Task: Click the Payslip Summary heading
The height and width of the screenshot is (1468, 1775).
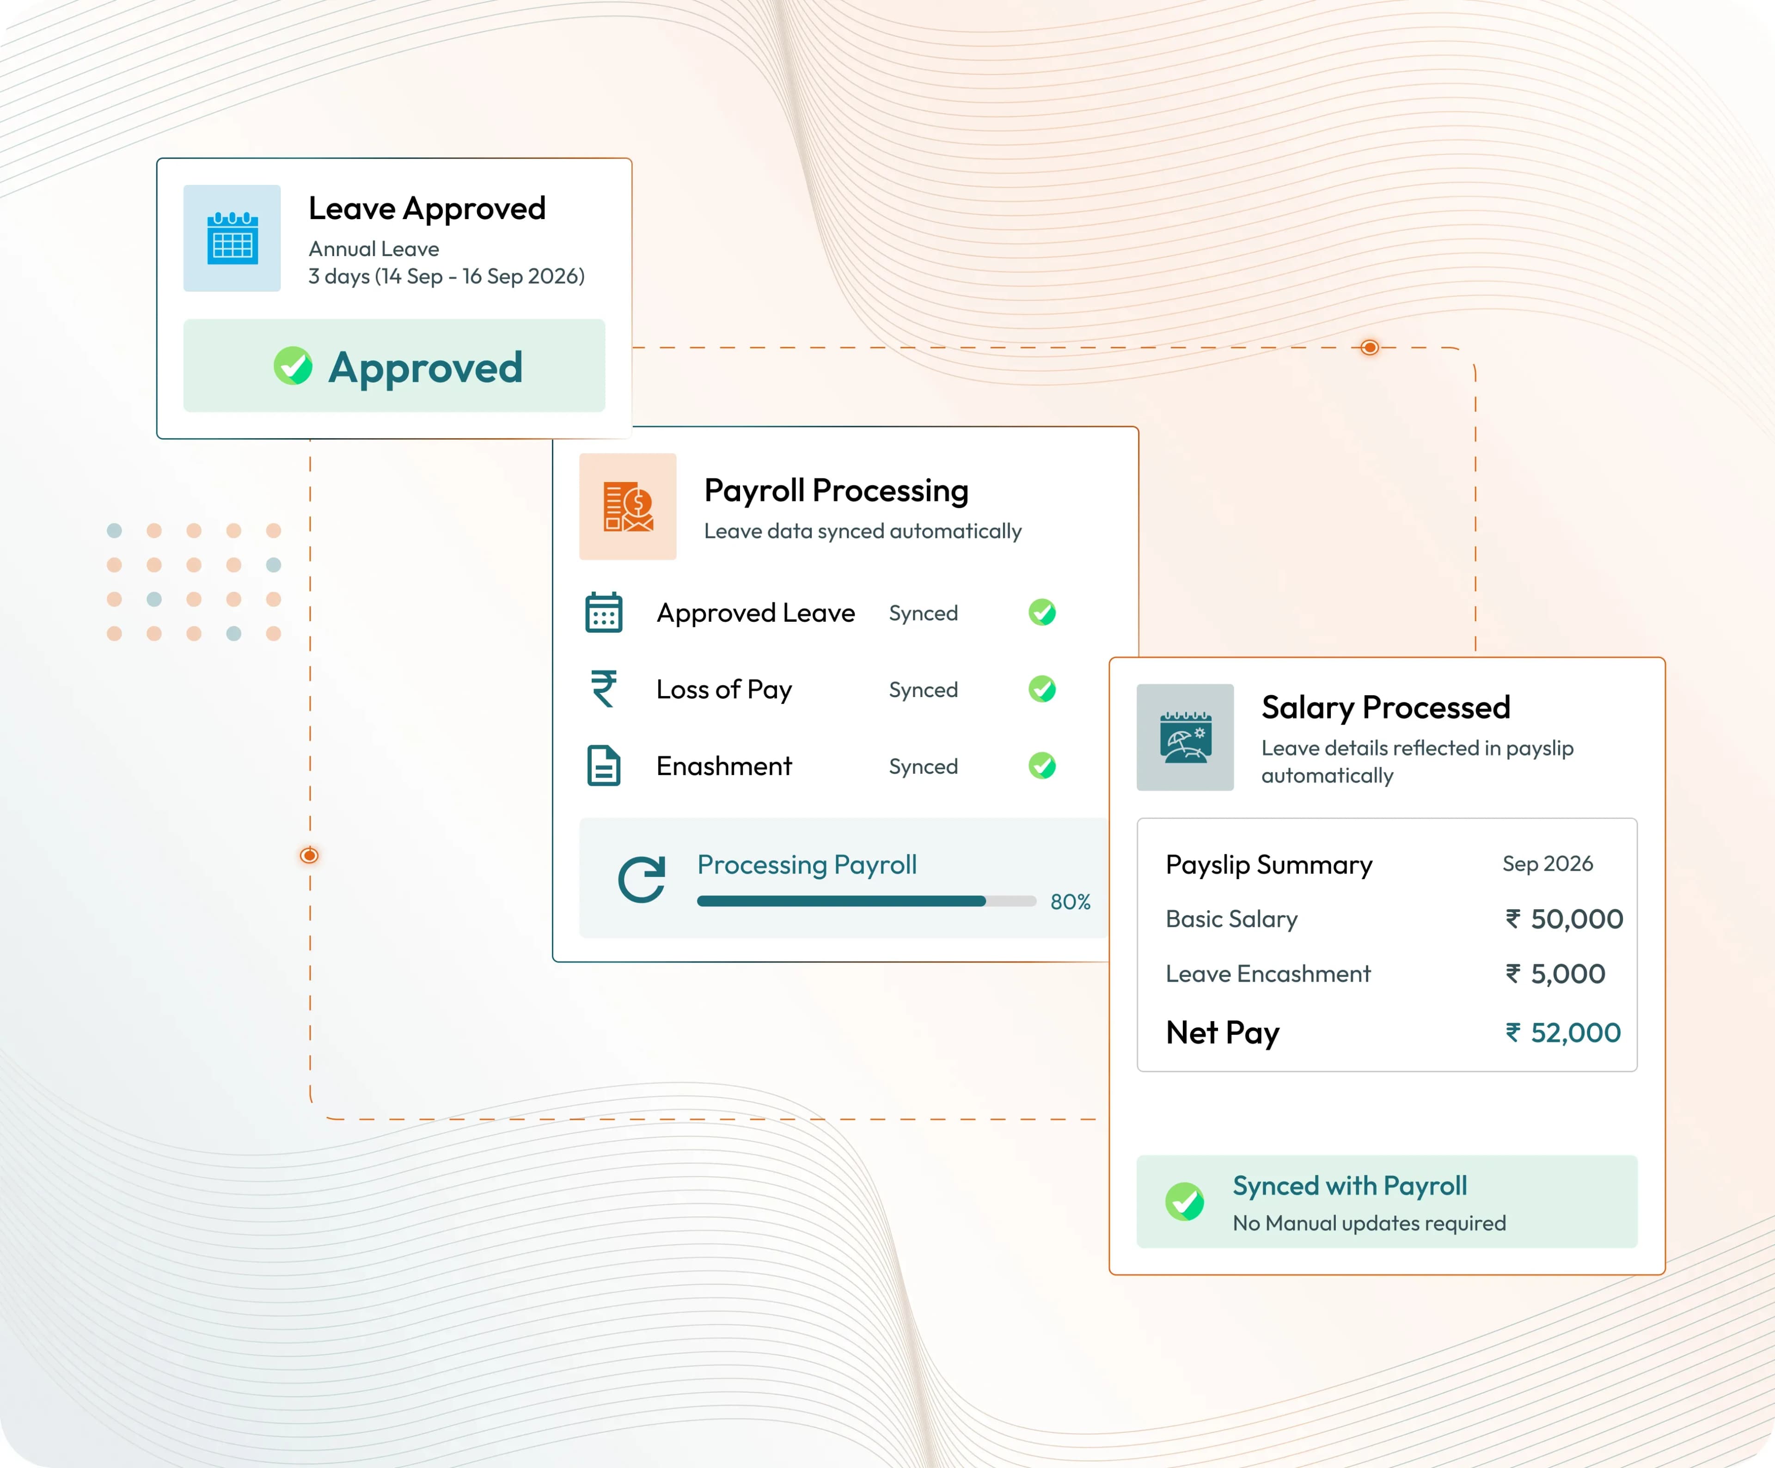Action: tap(1269, 864)
